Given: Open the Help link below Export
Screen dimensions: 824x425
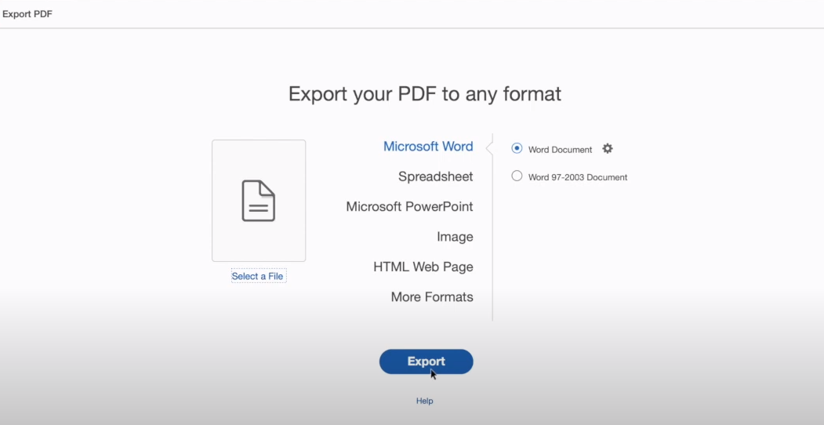Looking at the screenshot, I should [425, 401].
